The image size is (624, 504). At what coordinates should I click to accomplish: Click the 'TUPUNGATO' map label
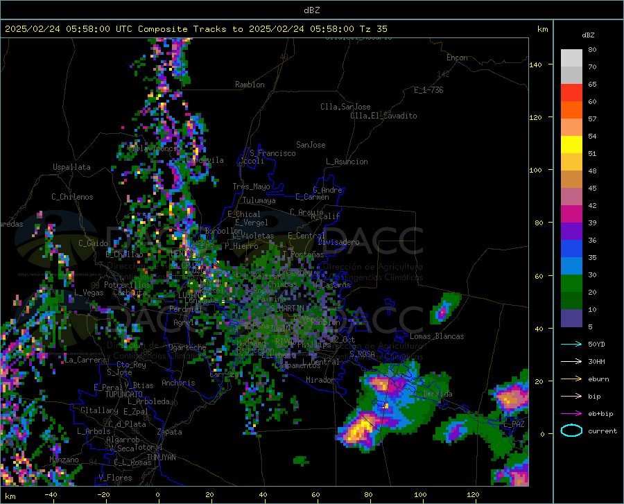pyautogui.click(x=124, y=394)
